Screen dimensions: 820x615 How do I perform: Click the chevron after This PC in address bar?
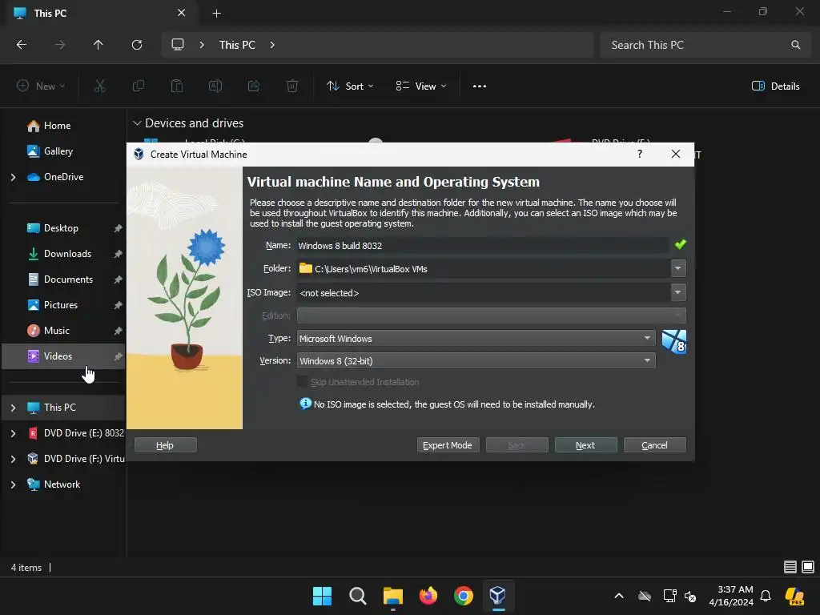tap(272, 45)
